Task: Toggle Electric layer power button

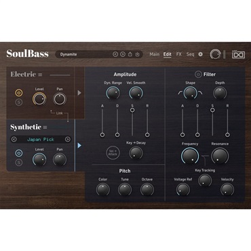Action: tap(19, 93)
